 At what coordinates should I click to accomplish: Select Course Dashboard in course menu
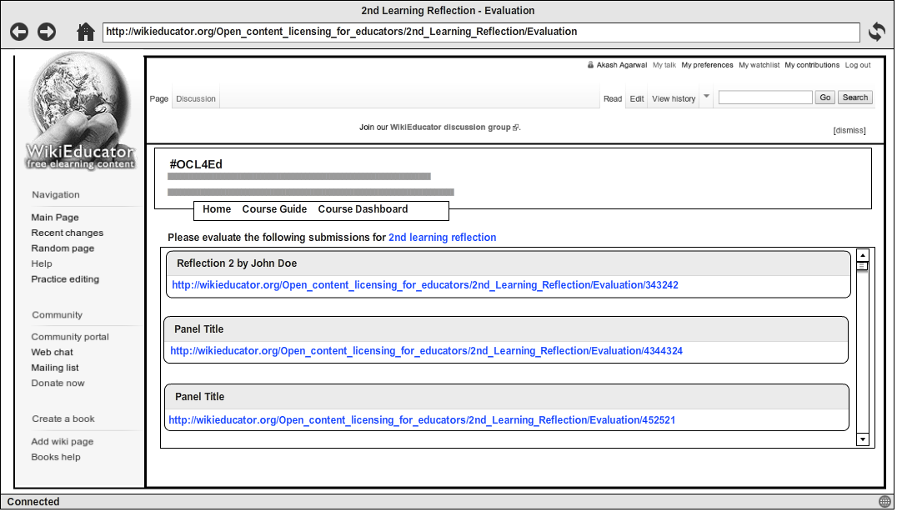(x=363, y=209)
